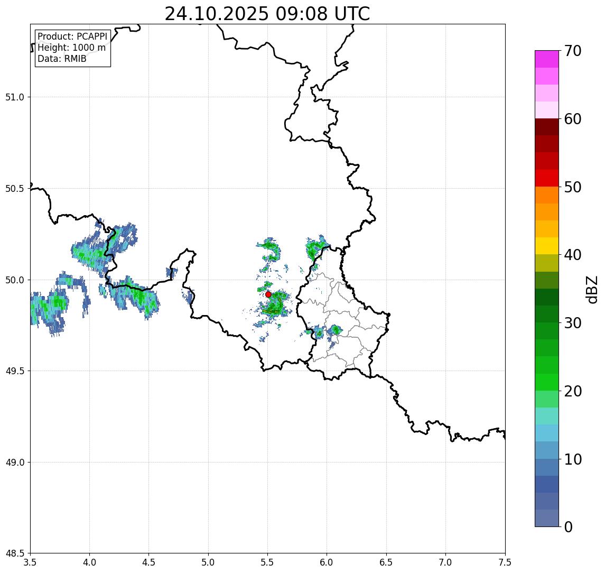Click the colorbar tick label 20
Viewport: 605px width, 573px height.
[x=573, y=391]
